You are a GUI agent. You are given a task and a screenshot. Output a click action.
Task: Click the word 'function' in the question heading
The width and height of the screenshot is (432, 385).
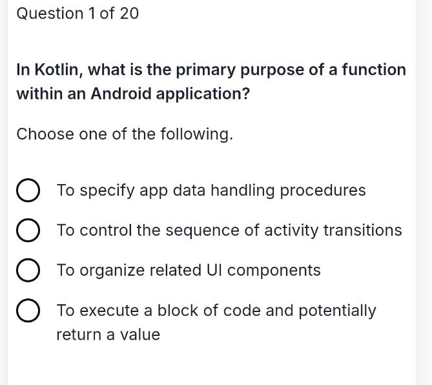tap(374, 70)
